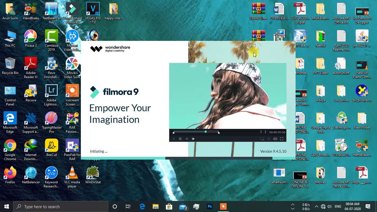Launch Picasa 3

31,36
